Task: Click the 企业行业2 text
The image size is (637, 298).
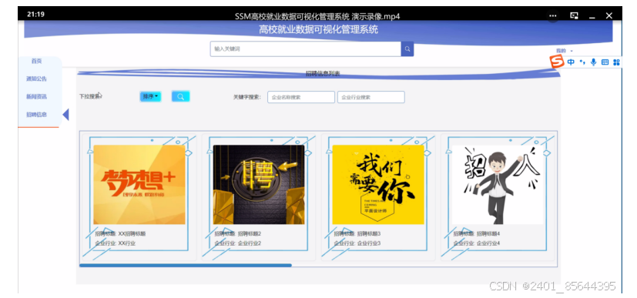Action: pyautogui.click(x=250, y=243)
